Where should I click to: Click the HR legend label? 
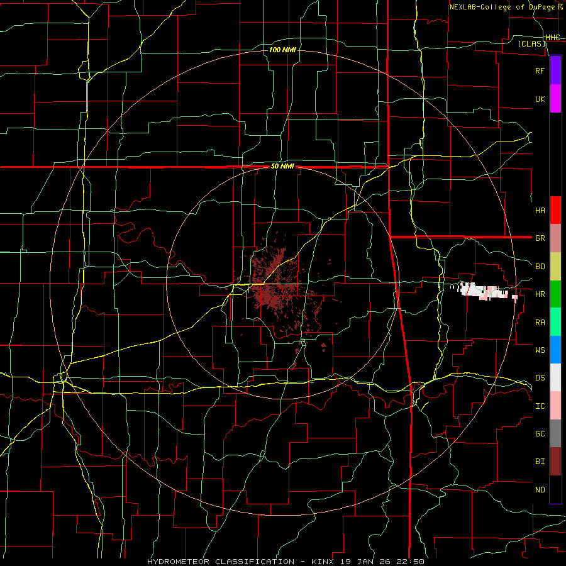pyautogui.click(x=540, y=294)
